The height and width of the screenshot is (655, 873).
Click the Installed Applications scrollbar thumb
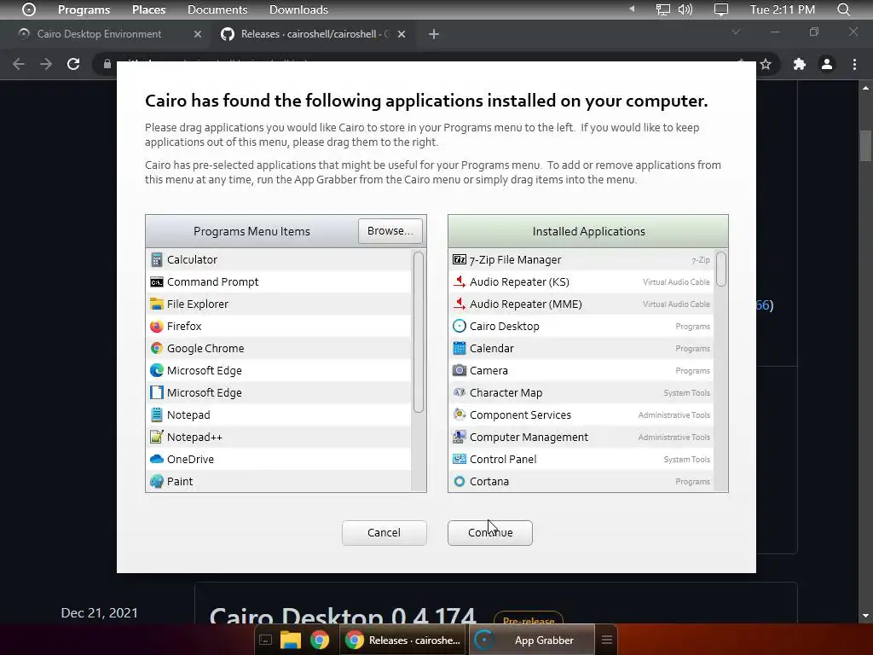721,269
